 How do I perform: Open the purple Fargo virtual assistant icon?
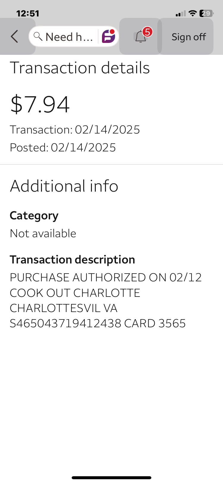click(x=109, y=37)
